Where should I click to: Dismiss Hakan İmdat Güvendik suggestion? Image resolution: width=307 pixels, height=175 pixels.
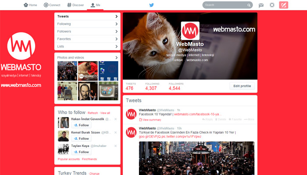(x=115, y=119)
